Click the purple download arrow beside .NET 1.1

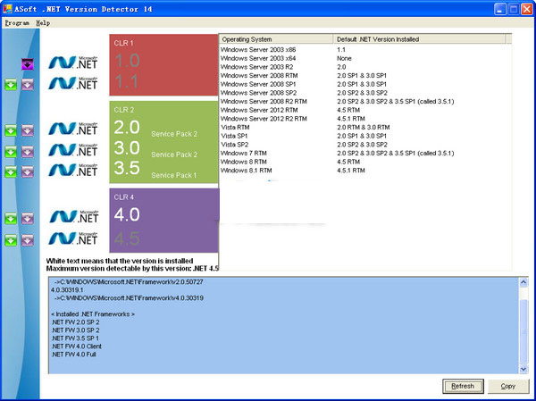tap(28, 85)
